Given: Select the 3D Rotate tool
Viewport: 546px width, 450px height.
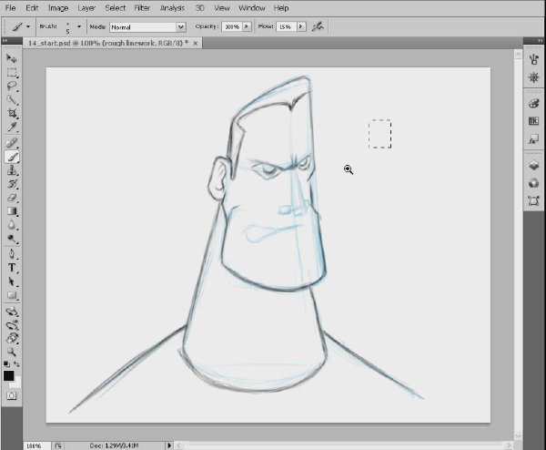Looking at the screenshot, I should click(x=12, y=312).
